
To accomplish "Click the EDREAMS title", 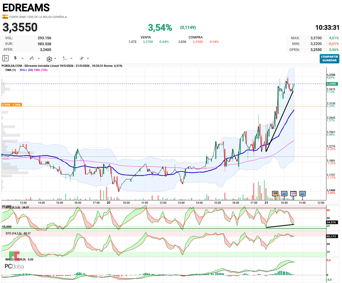I will [26, 8].
